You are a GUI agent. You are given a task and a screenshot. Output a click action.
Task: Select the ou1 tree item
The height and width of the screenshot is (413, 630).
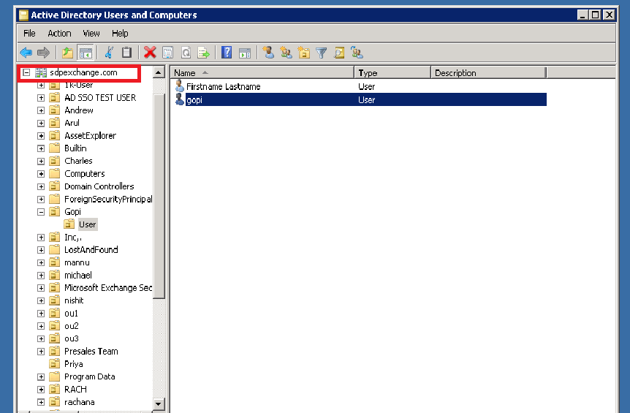click(x=71, y=314)
